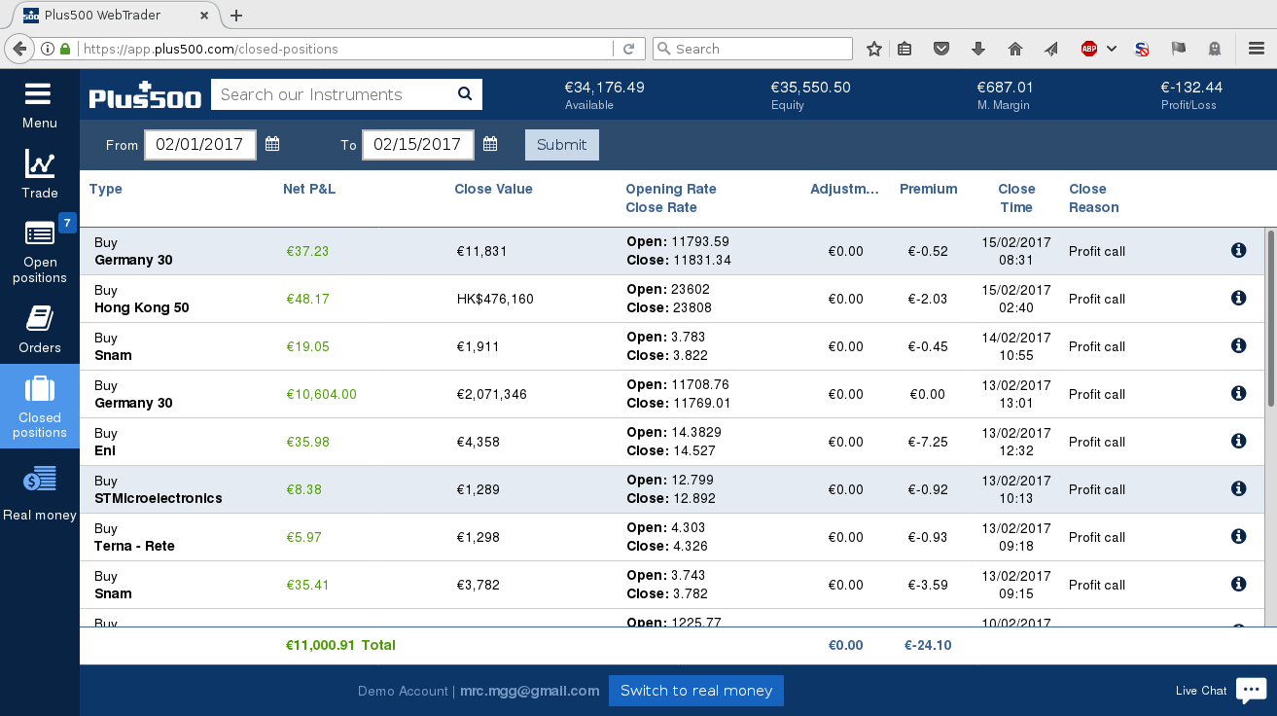1277x716 pixels.
Task: Click the closed positions list scrollbar
Action: point(1269,318)
